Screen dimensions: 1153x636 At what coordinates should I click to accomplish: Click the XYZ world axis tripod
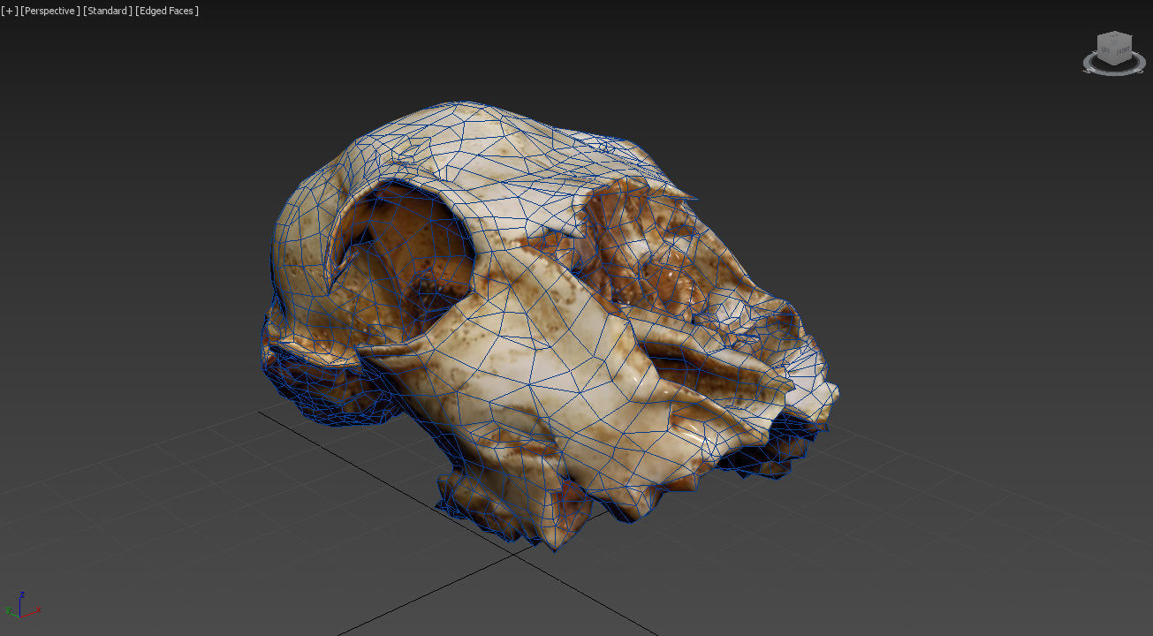(22, 605)
